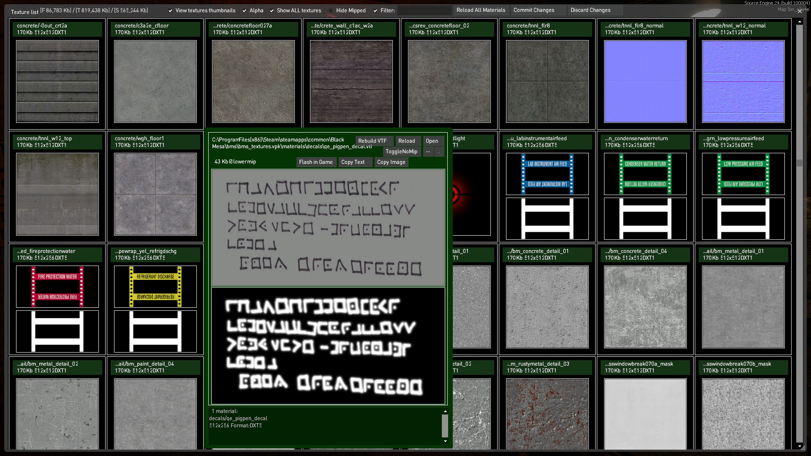Select the tnnl_w12_normal texture thumbnail
This screenshot has width=811, height=456.
(x=743, y=81)
